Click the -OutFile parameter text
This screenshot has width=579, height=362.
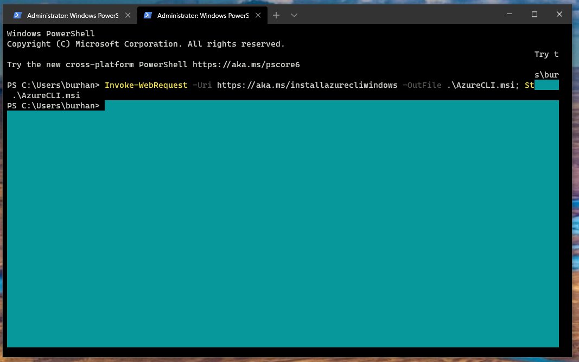click(422, 85)
